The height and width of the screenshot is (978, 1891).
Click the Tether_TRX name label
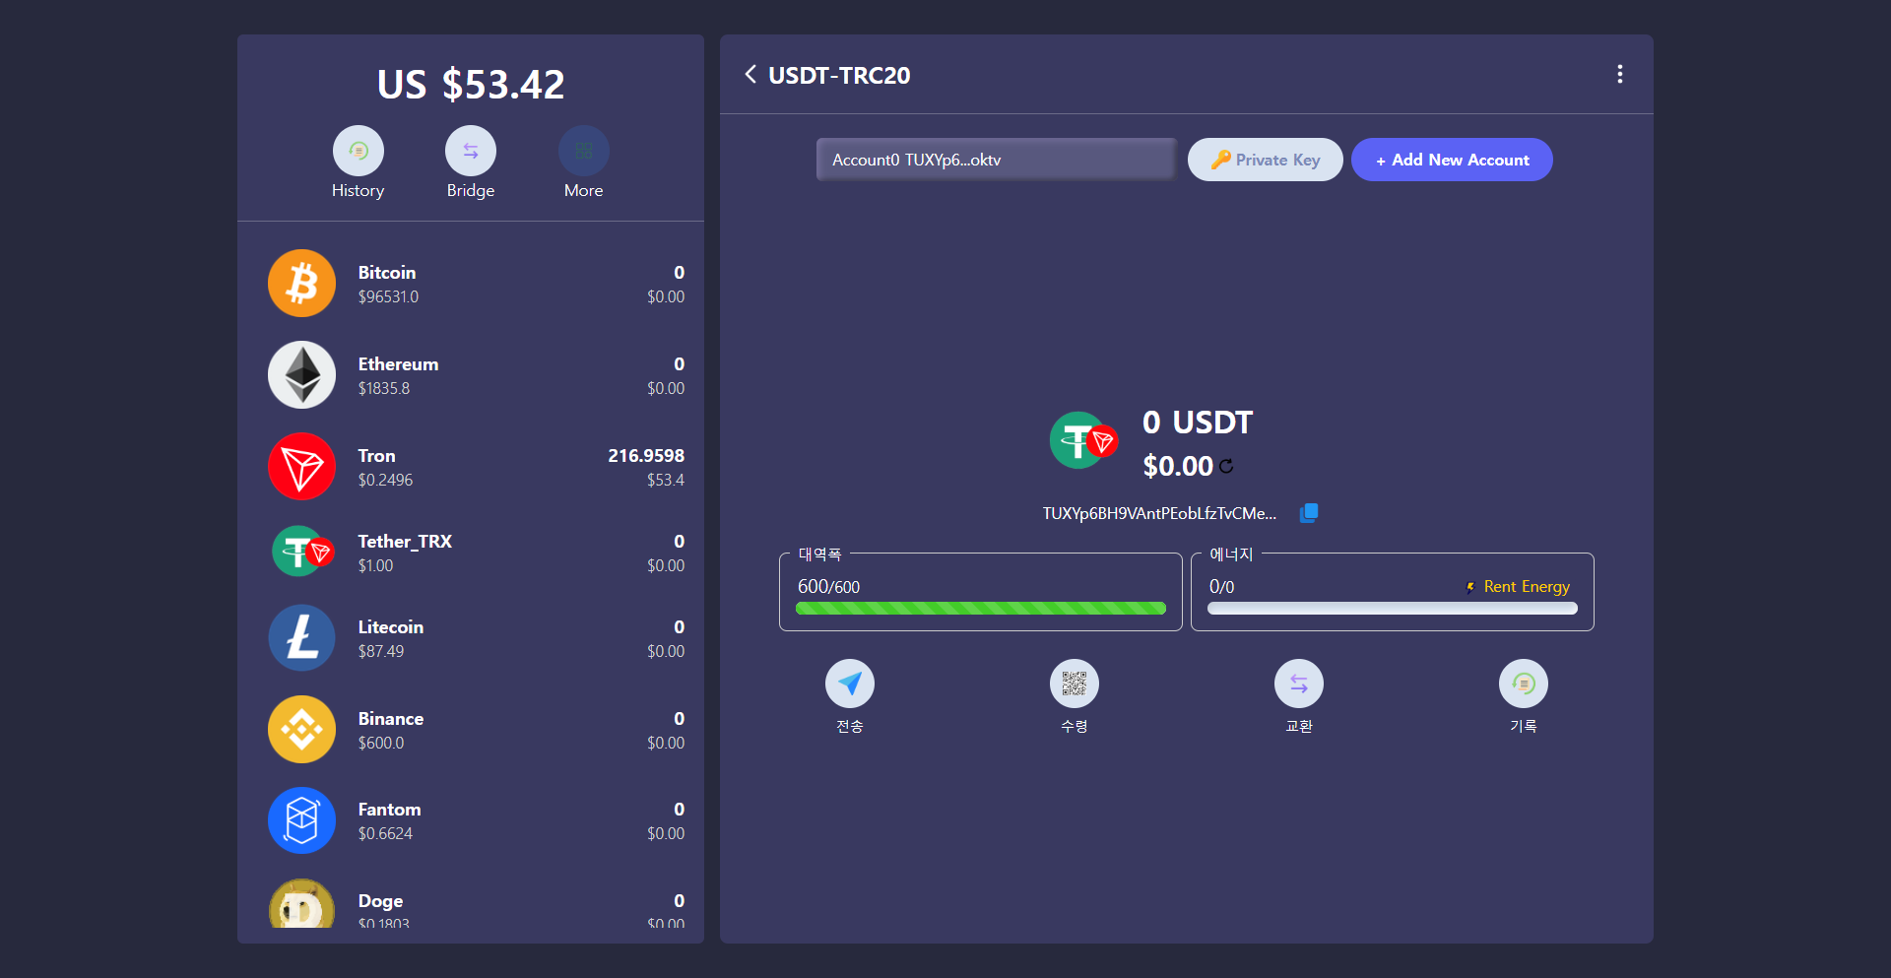[x=405, y=542]
